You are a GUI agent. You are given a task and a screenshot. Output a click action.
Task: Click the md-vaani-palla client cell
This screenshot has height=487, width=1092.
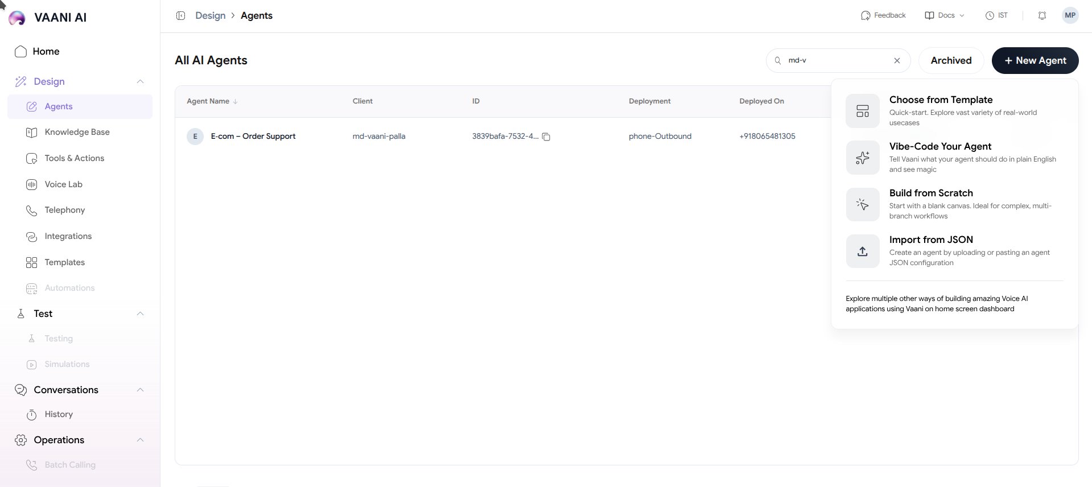(379, 137)
